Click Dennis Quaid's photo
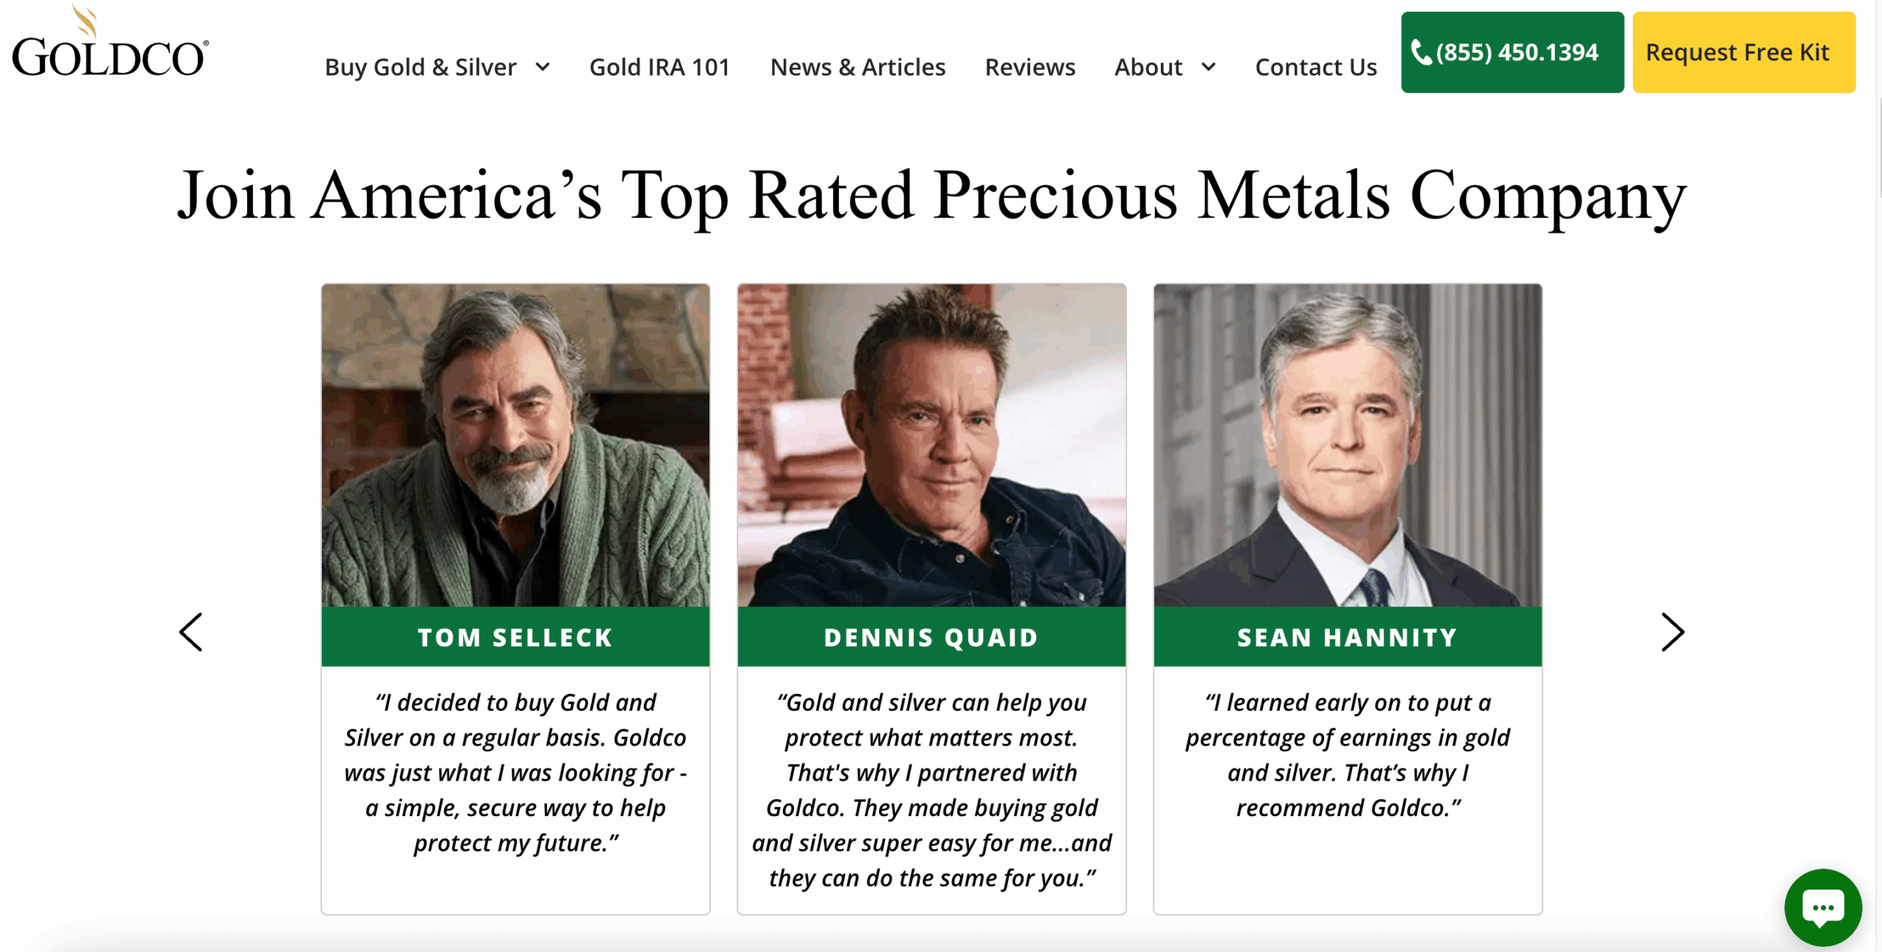The height and width of the screenshot is (952, 1882). point(931,445)
